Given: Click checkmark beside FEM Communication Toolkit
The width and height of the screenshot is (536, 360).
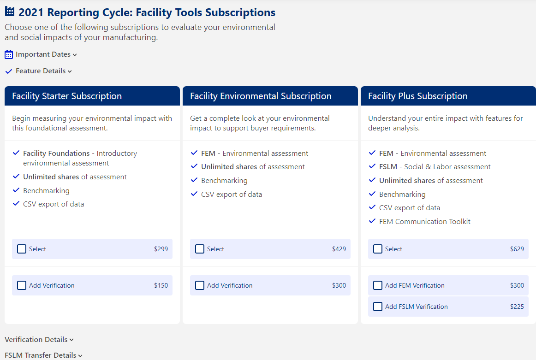Looking at the screenshot, I should 372,221.
